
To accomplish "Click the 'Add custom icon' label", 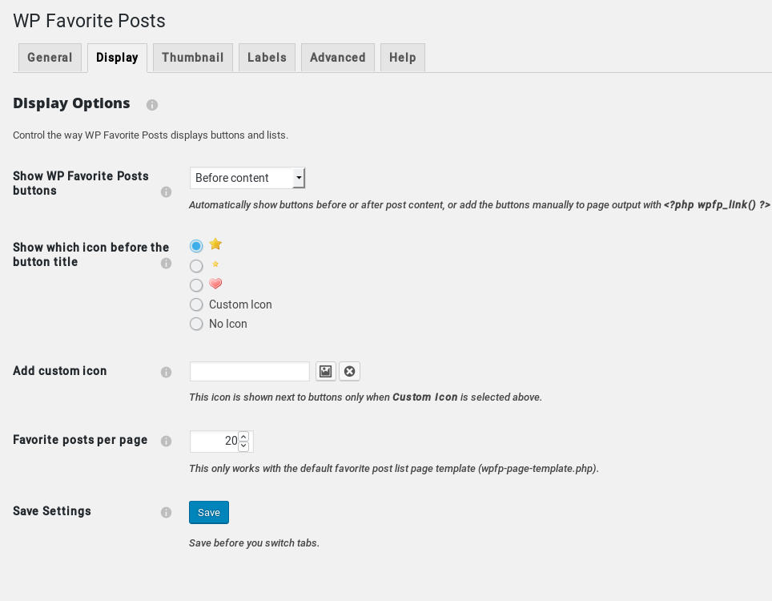I will pyautogui.click(x=59, y=371).
